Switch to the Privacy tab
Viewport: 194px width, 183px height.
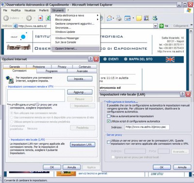pos(62,67)
